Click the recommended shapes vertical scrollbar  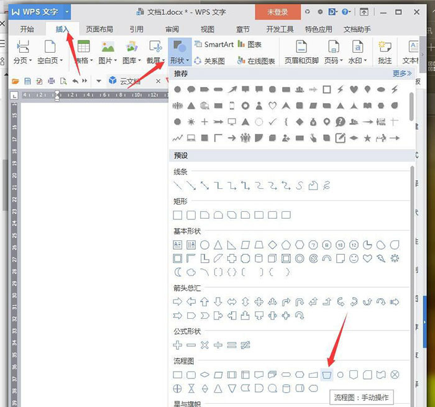pos(411,107)
